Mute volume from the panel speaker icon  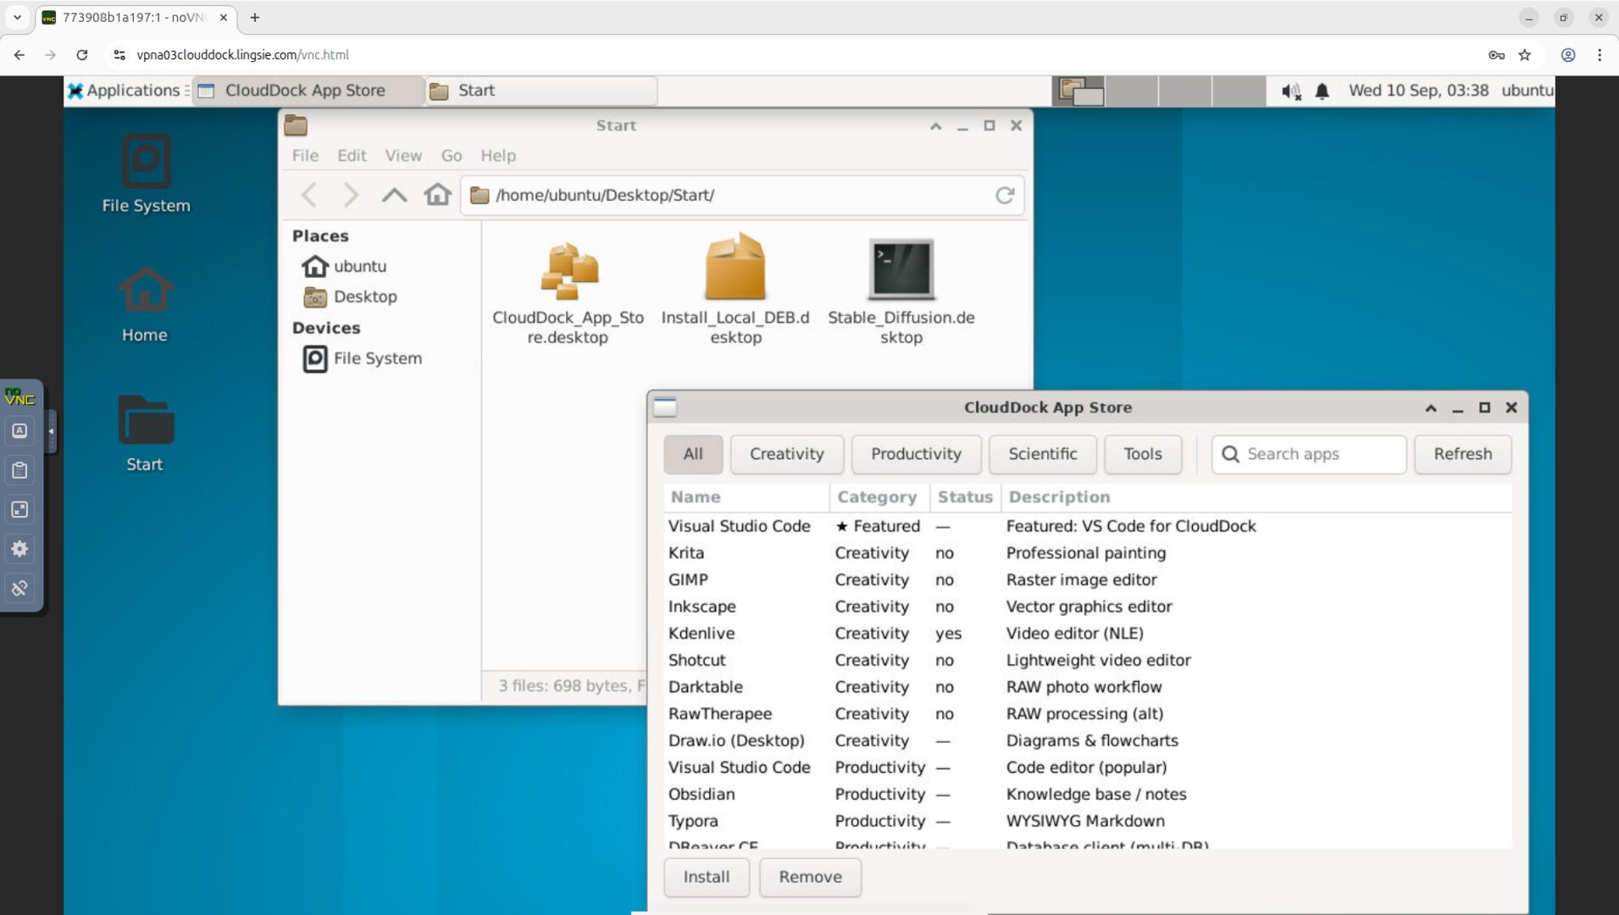[x=1290, y=91]
